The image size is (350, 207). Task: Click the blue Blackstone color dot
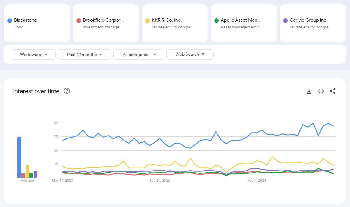(10, 20)
